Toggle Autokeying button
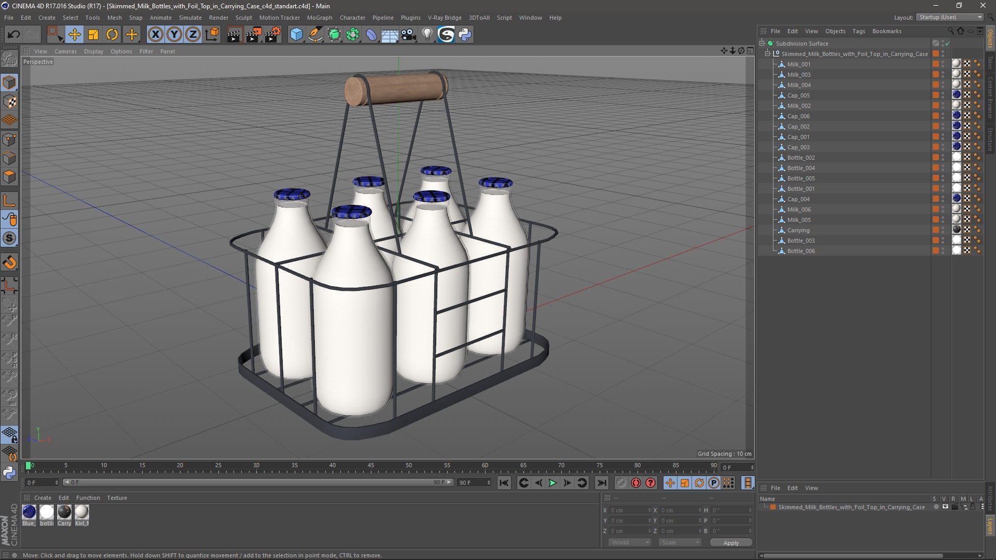 (636, 483)
